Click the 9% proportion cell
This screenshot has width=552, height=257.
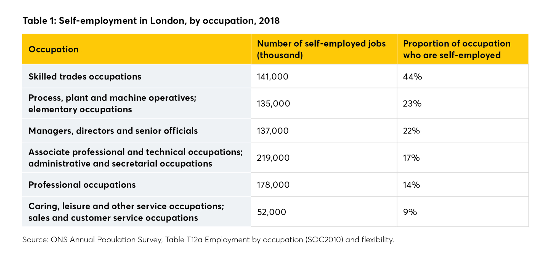(x=410, y=212)
